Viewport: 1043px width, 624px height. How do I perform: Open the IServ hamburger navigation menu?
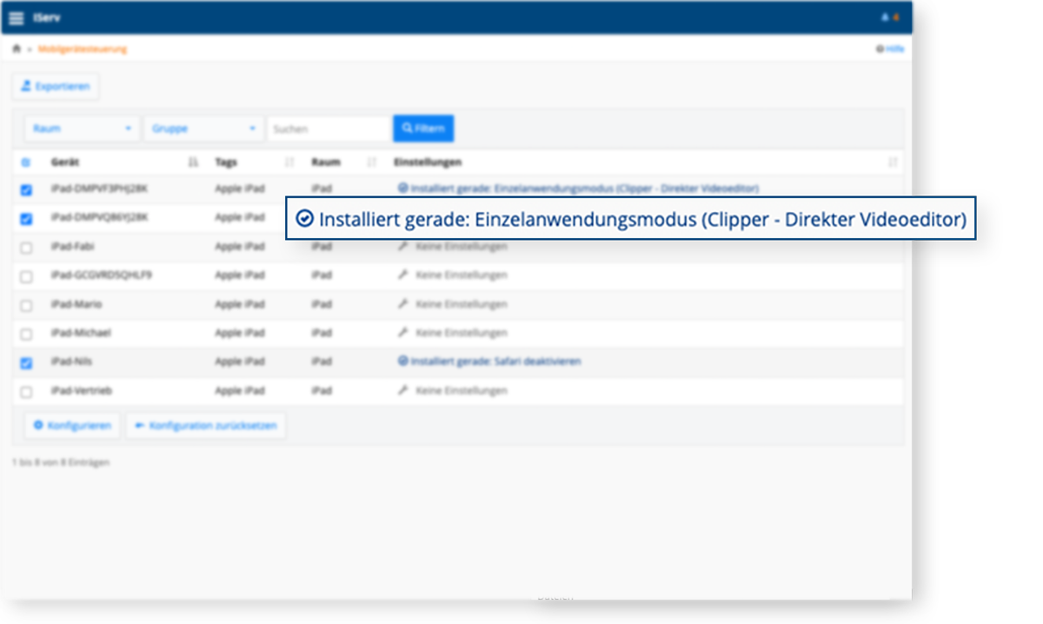17,18
